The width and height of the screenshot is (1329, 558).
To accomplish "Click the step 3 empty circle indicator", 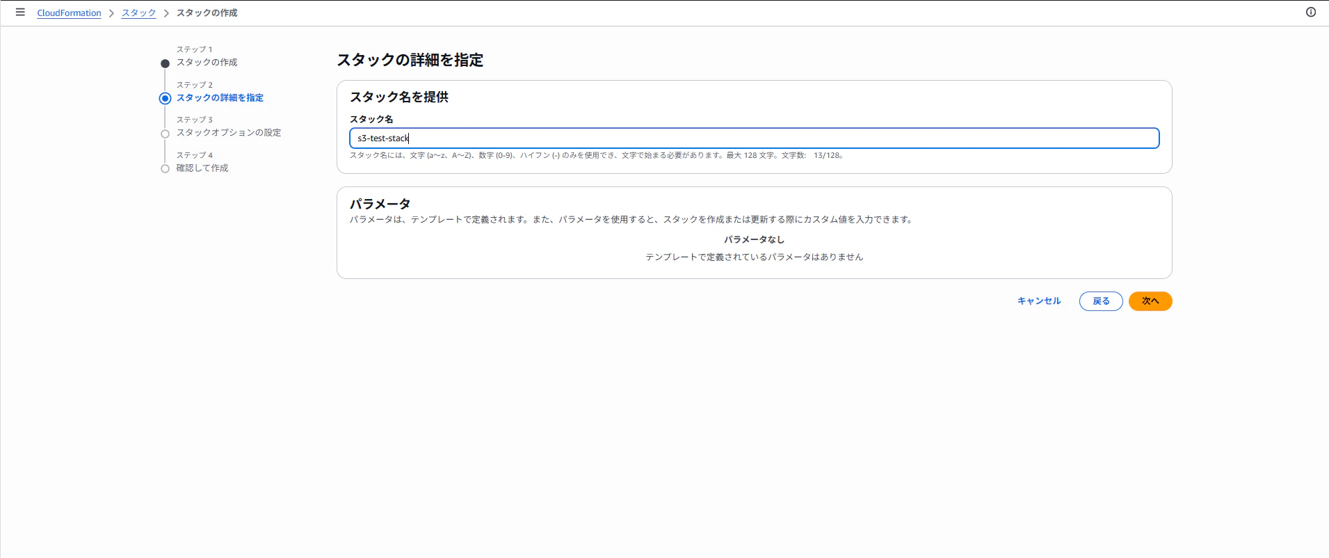I will point(165,134).
